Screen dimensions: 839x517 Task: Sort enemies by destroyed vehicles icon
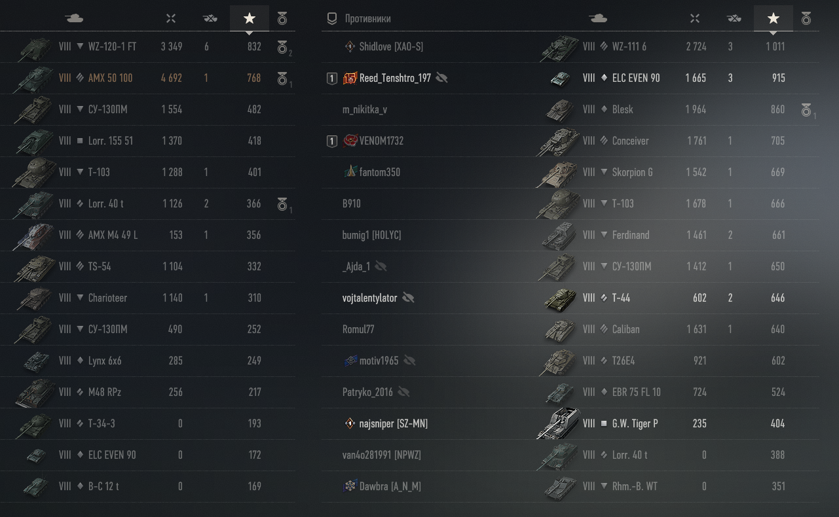[x=734, y=18]
